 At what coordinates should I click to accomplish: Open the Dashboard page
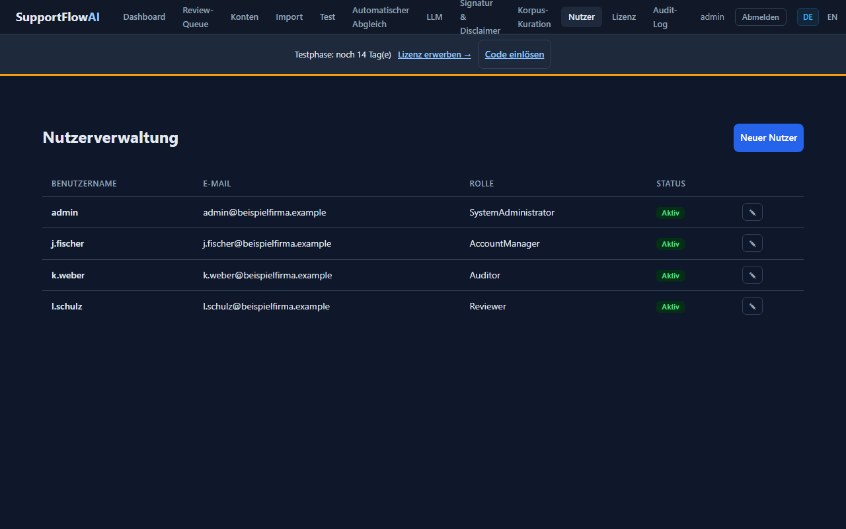[144, 17]
